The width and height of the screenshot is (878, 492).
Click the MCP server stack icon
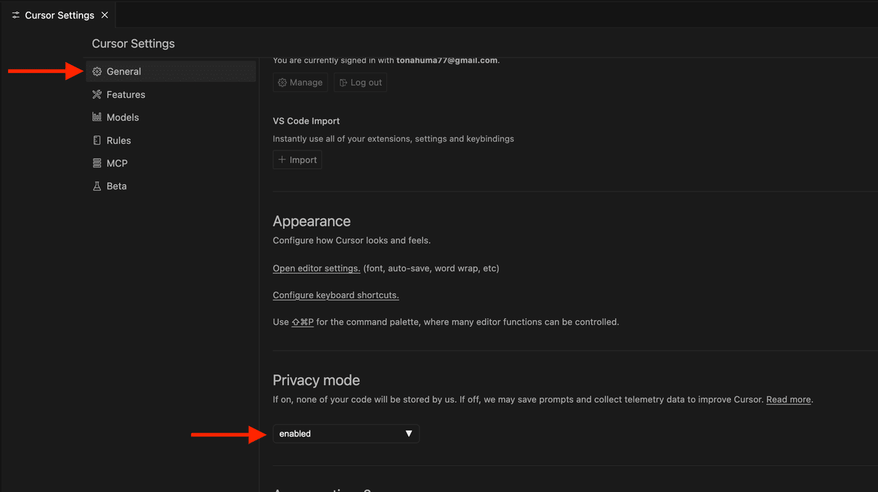(x=97, y=163)
